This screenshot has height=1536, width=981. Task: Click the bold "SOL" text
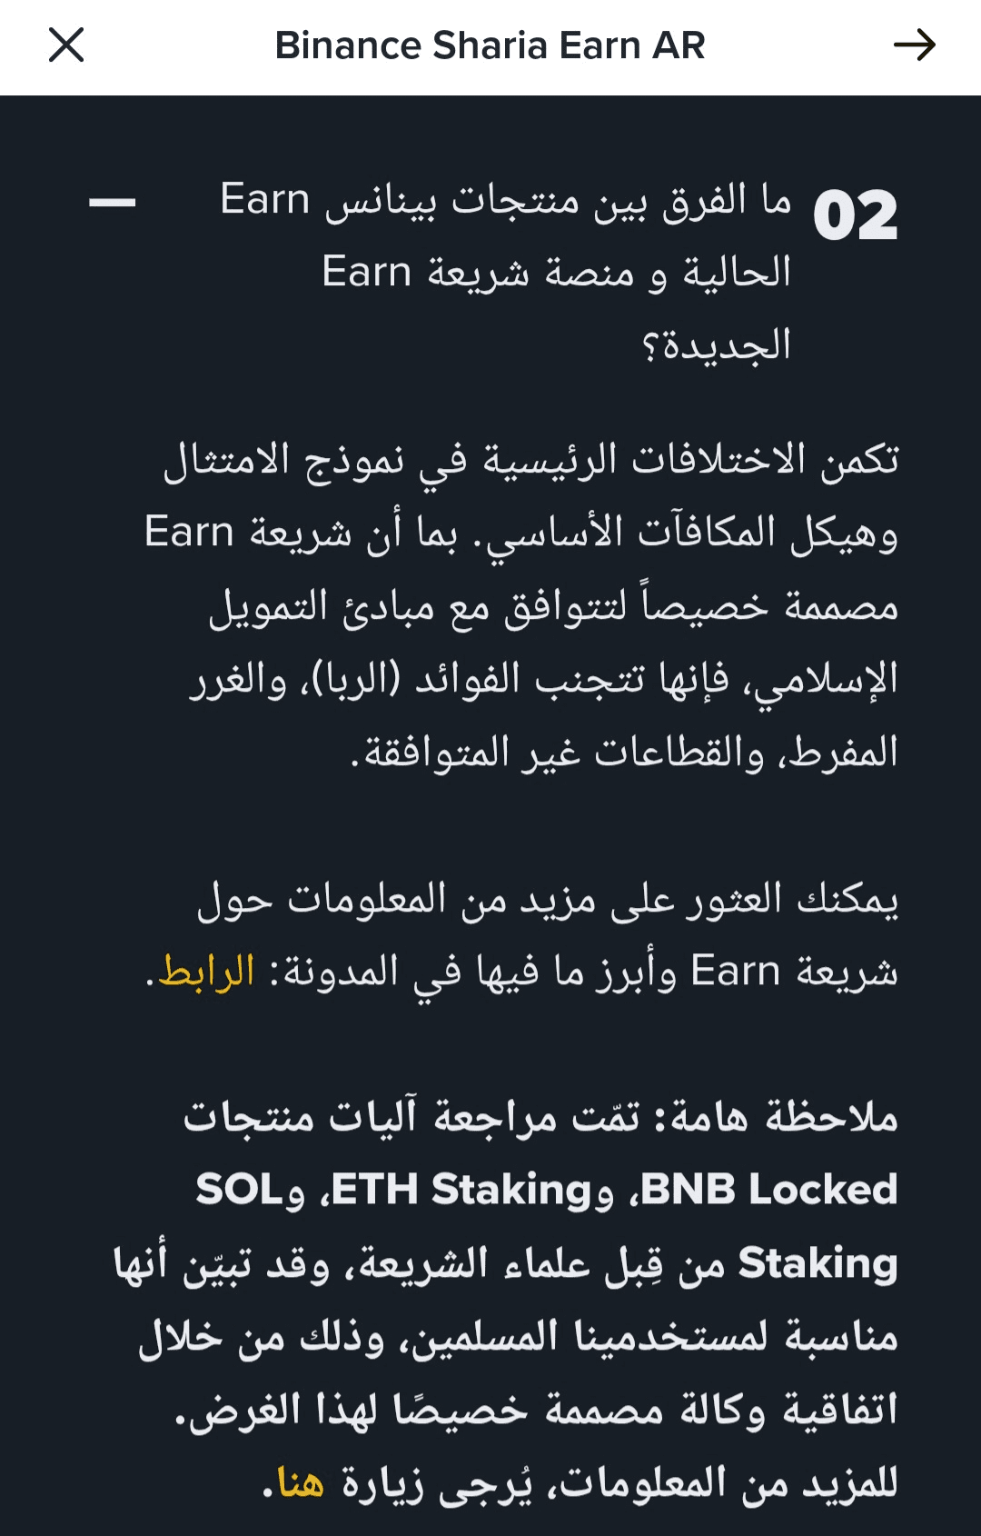coord(240,1190)
